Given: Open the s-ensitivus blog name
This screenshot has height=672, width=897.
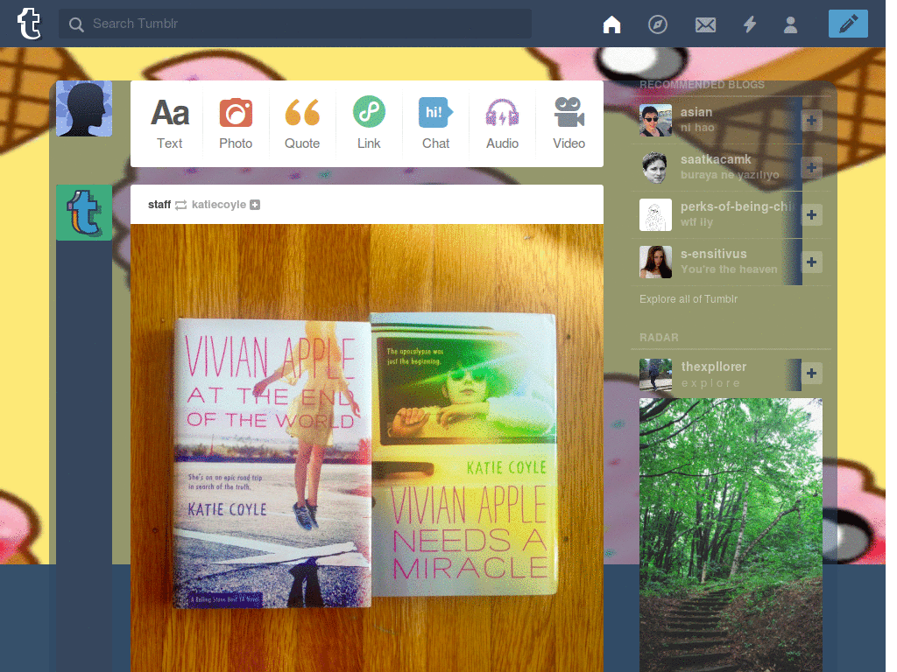Looking at the screenshot, I should [x=713, y=254].
